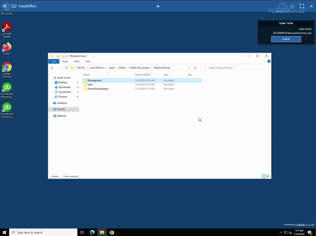Open the Recent locations dropdown
Viewport: 316px width, 236px height.
(63, 68)
